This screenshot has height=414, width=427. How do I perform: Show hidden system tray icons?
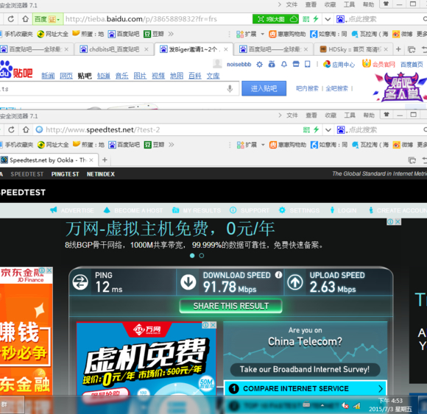tap(322, 405)
